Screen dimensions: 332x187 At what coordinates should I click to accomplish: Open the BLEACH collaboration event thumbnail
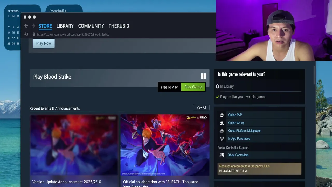pyautogui.click(x=165, y=145)
